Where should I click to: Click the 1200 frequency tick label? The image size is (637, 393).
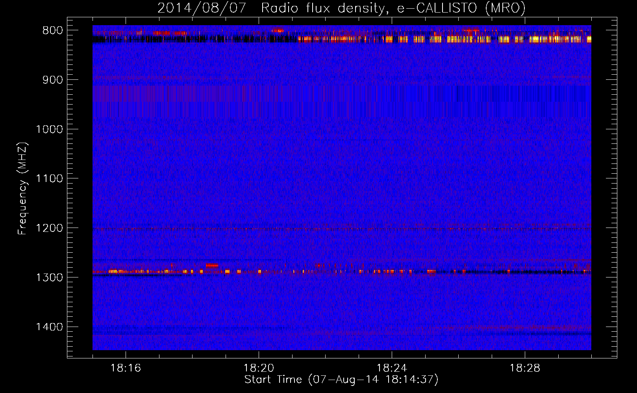point(49,228)
